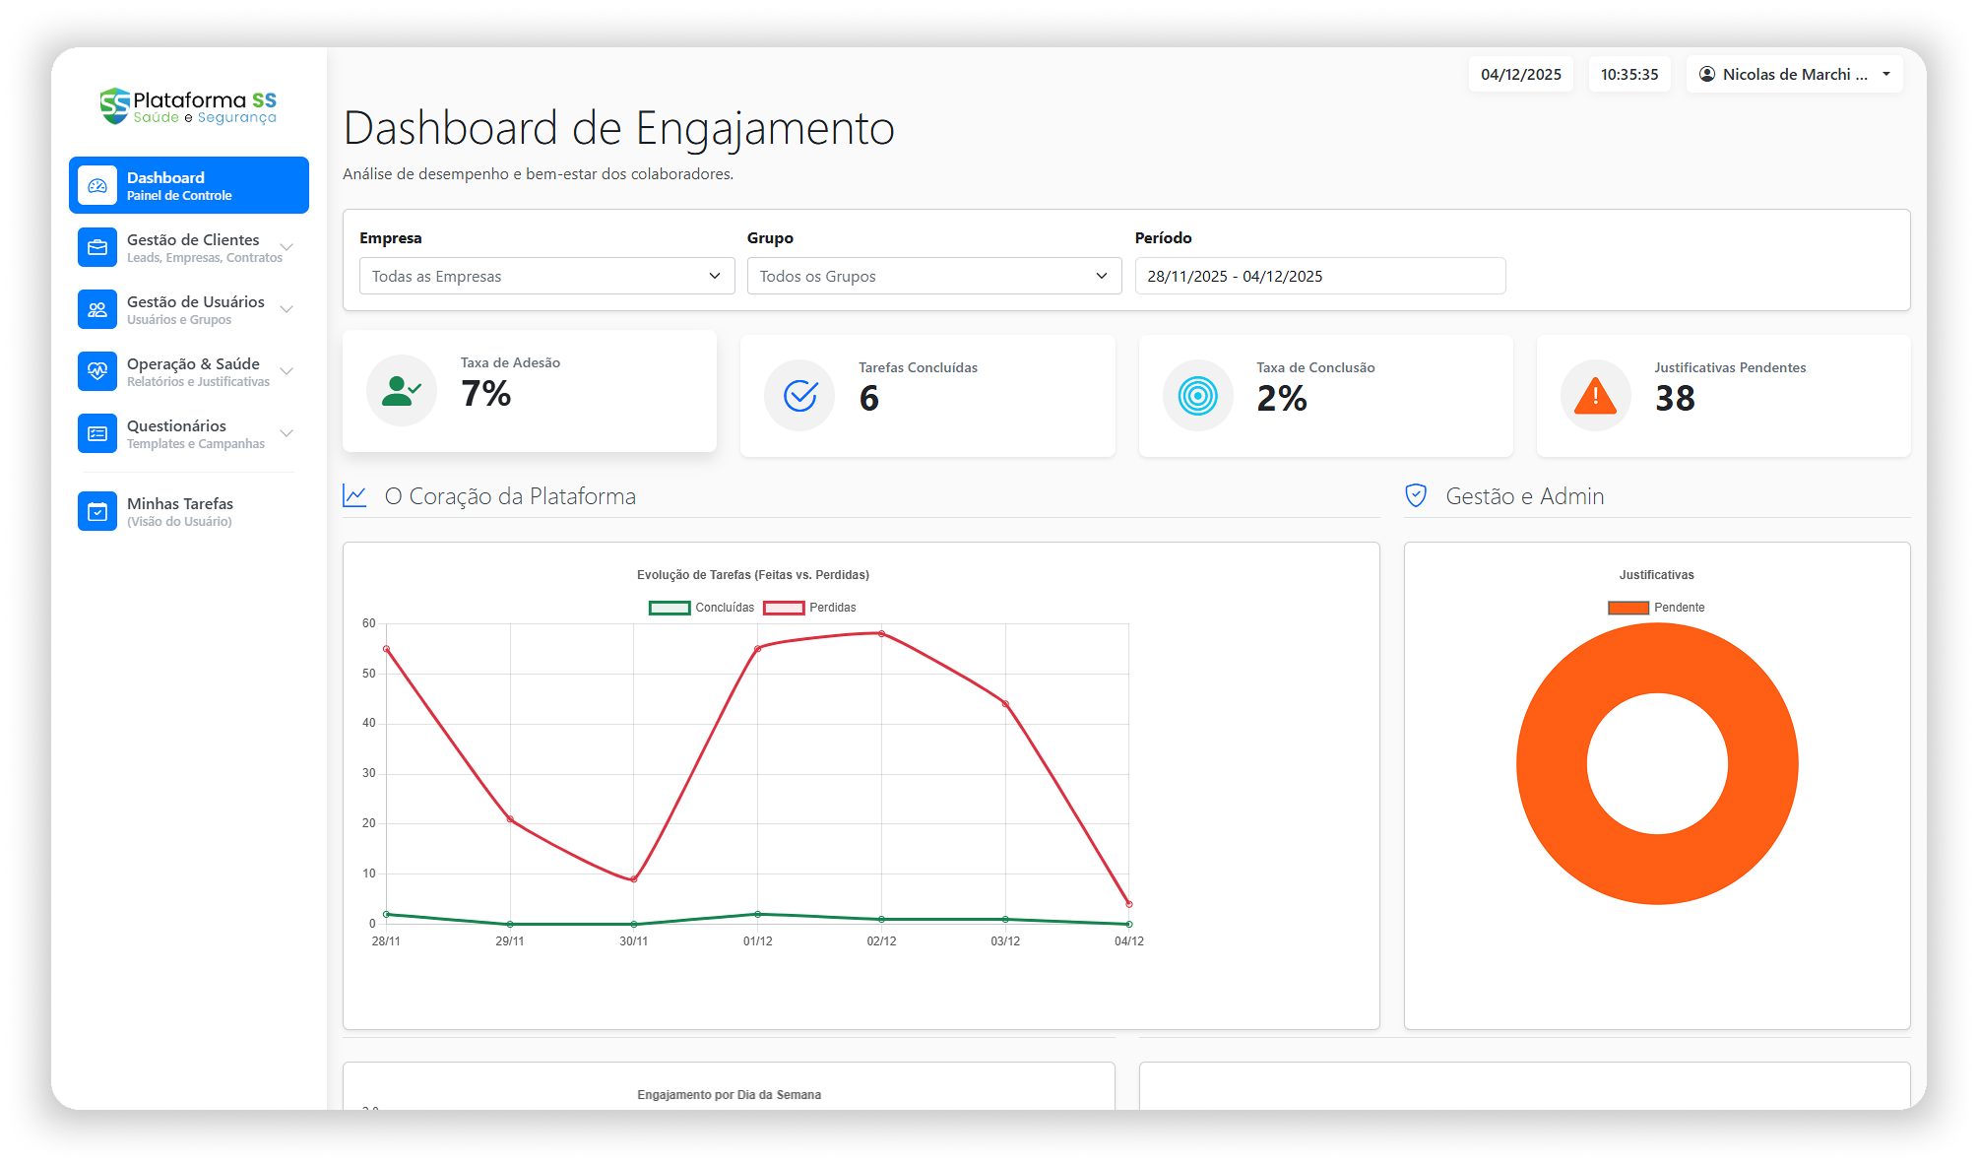Click the Gestão de Usuários people icon
The height and width of the screenshot is (1165, 1978).
97,309
